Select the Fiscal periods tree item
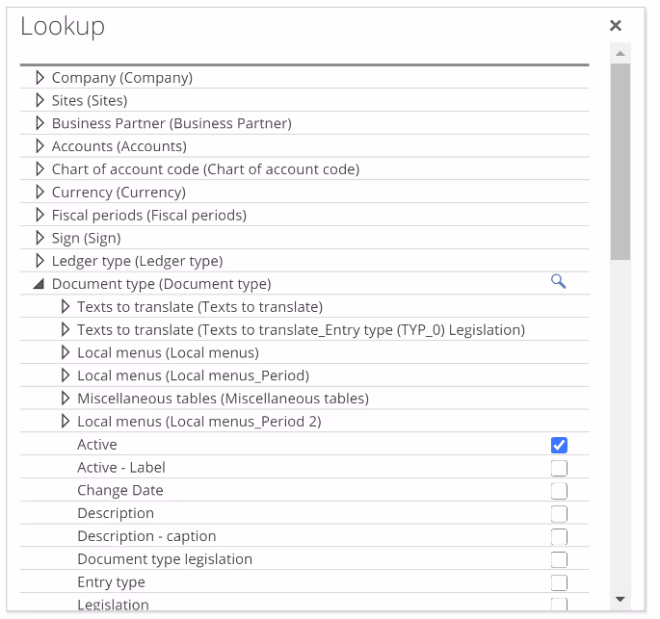660x619 pixels. point(148,216)
